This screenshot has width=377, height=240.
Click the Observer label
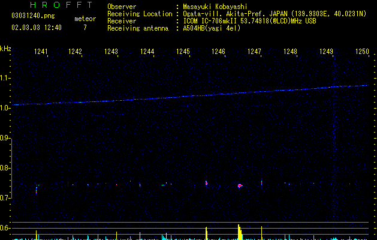[x=122, y=7]
